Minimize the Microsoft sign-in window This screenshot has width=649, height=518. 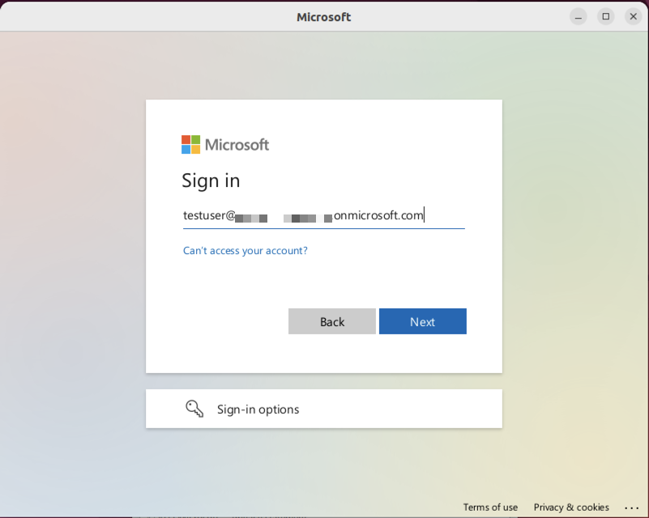pos(578,16)
